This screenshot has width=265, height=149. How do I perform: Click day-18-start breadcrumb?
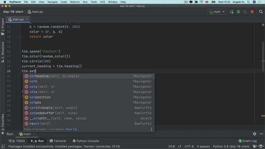tap(13, 12)
